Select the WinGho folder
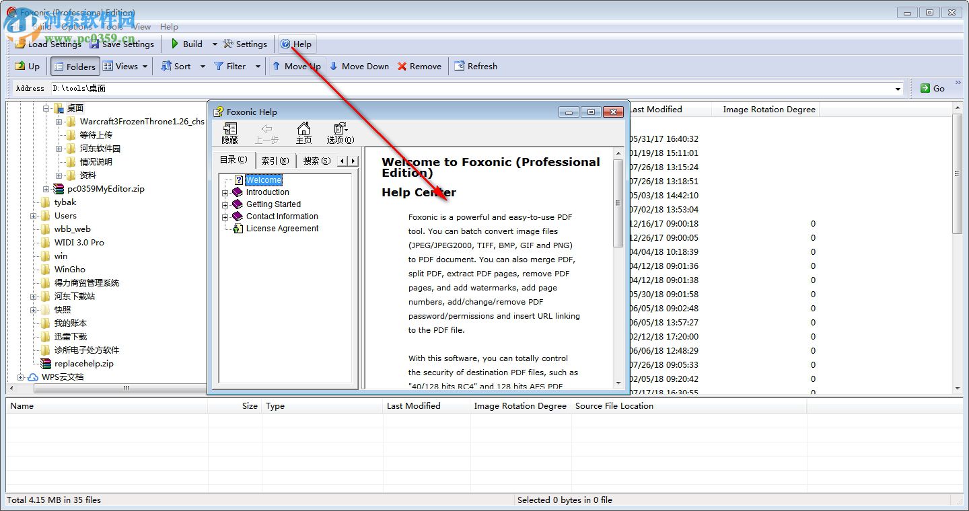This screenshot has width=969, height=511. [x=70, y=270]
